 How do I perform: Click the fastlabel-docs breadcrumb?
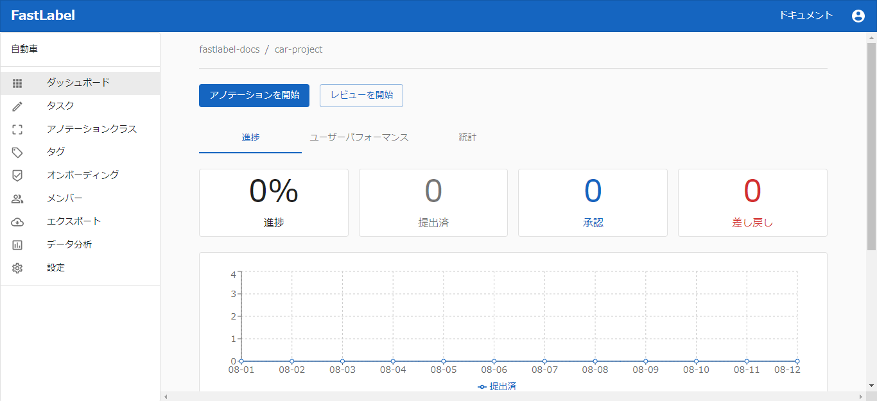click(x=229, y=49)
